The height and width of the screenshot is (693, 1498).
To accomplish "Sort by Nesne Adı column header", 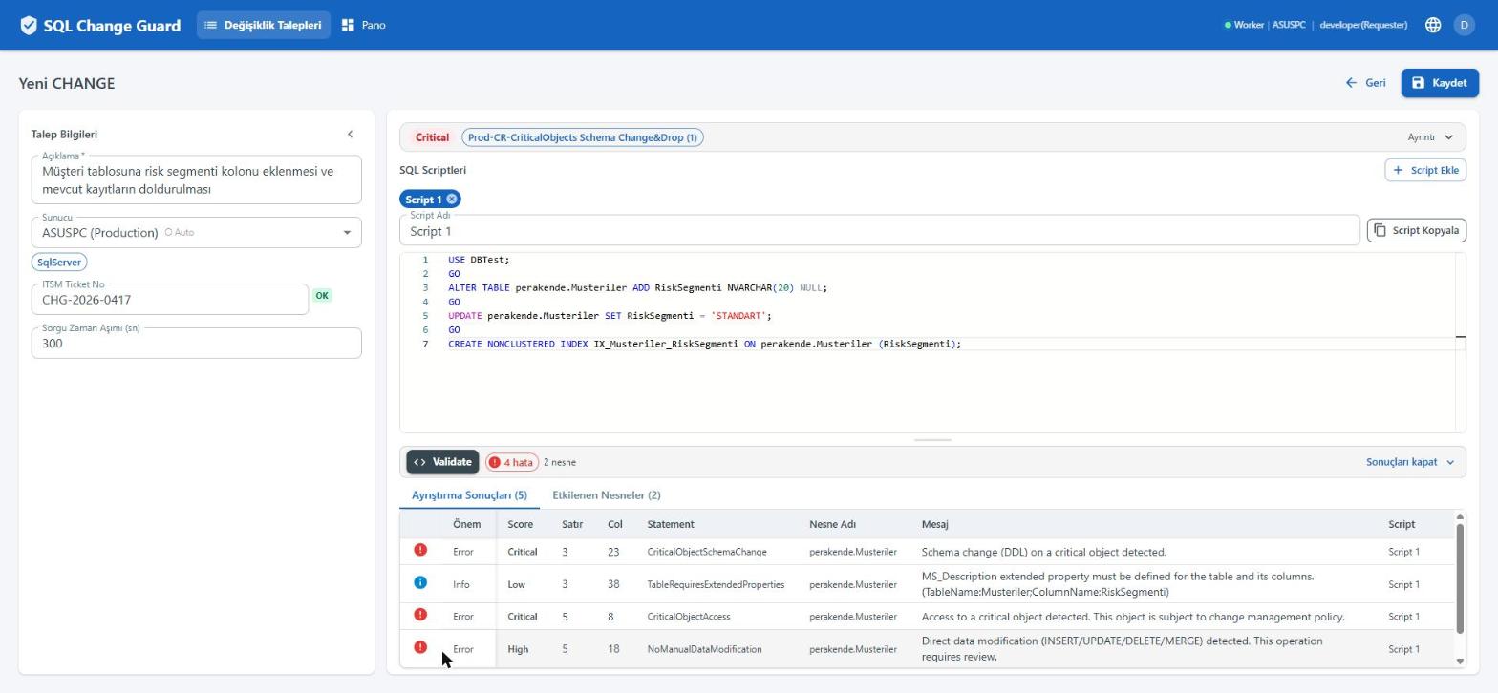I will pyautogui.click(x=832, y=524).
